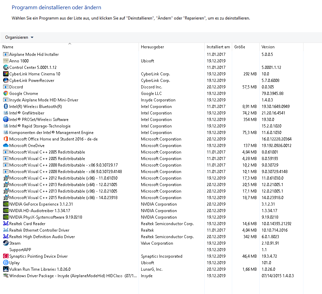Viewport: 322px width, 294px height.
Task: Click the Vulkan Run Time Libraries icon
Action: 6,269
